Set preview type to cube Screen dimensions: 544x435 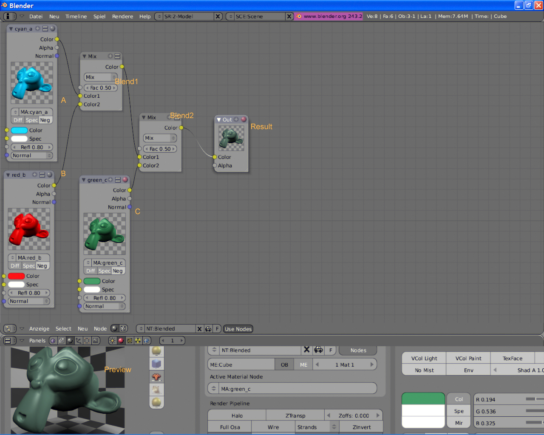157,364
